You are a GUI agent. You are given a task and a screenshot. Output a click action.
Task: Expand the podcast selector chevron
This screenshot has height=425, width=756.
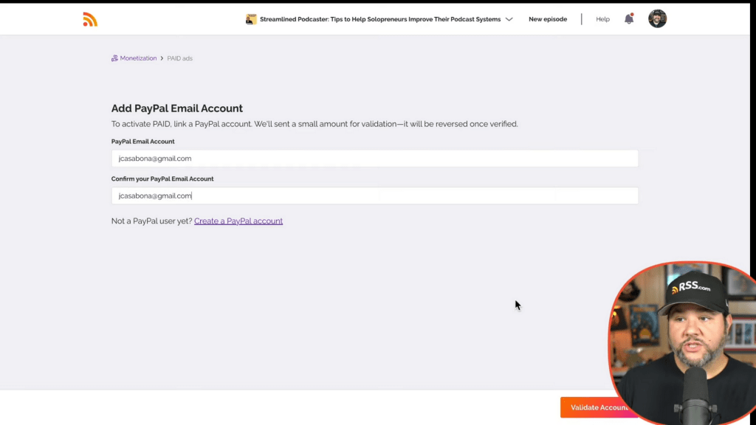509,20
